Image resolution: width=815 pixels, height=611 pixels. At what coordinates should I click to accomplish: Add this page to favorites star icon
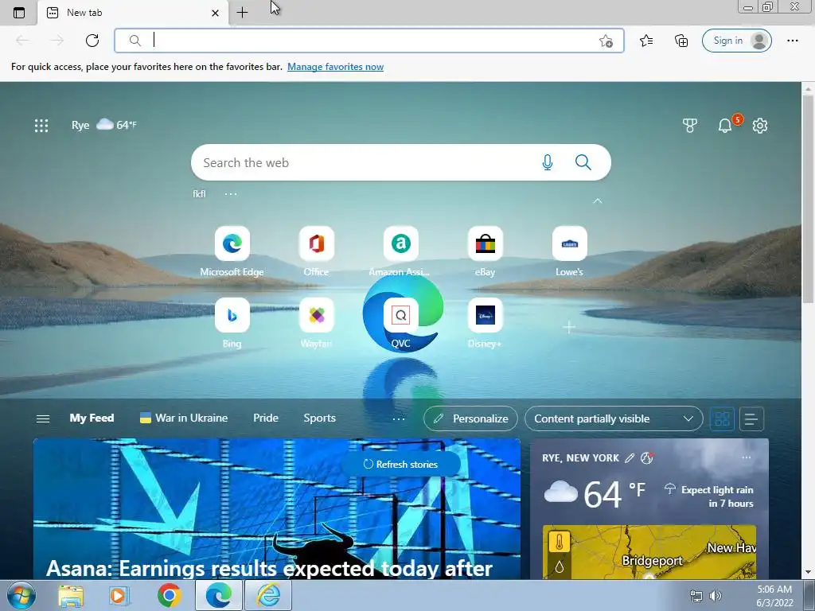coord(606,41)
